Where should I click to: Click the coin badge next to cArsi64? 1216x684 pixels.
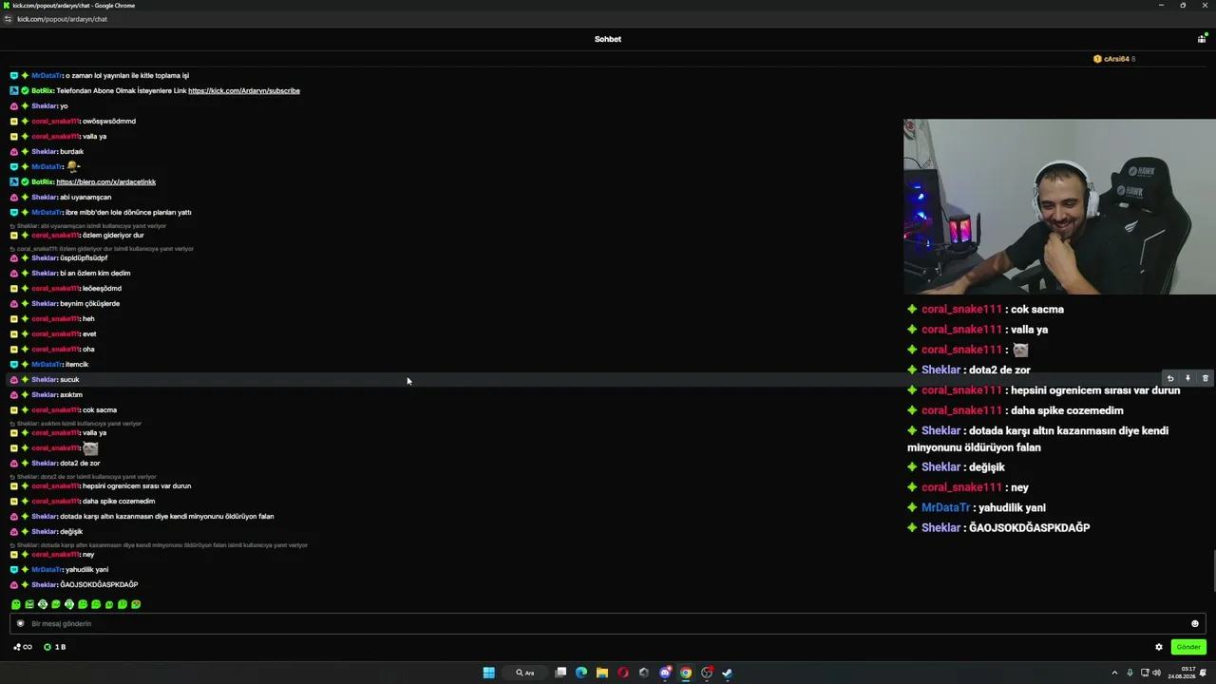[1097, 59]
